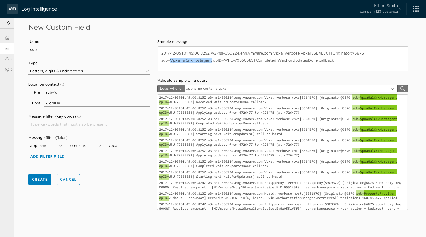Click the Logs where label
The width and height of the screenshot is (426, 237).
(x=171, y=89)
